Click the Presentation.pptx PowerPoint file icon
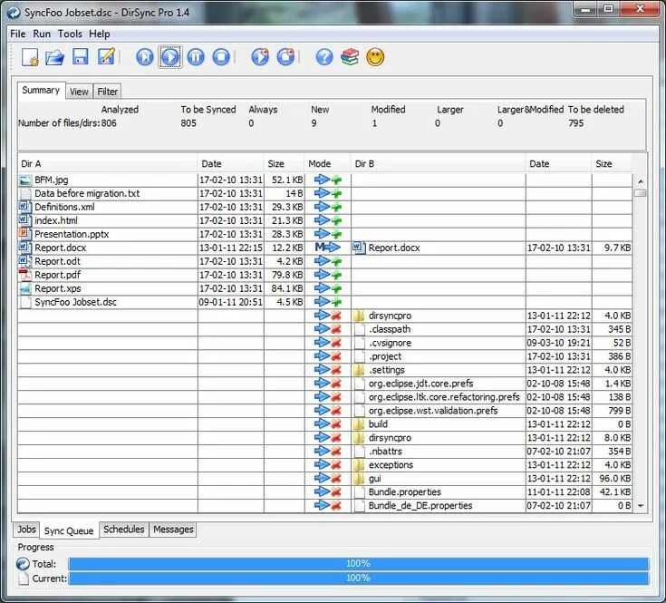This screenshot has width=666, height=603. tap(25, 234)
